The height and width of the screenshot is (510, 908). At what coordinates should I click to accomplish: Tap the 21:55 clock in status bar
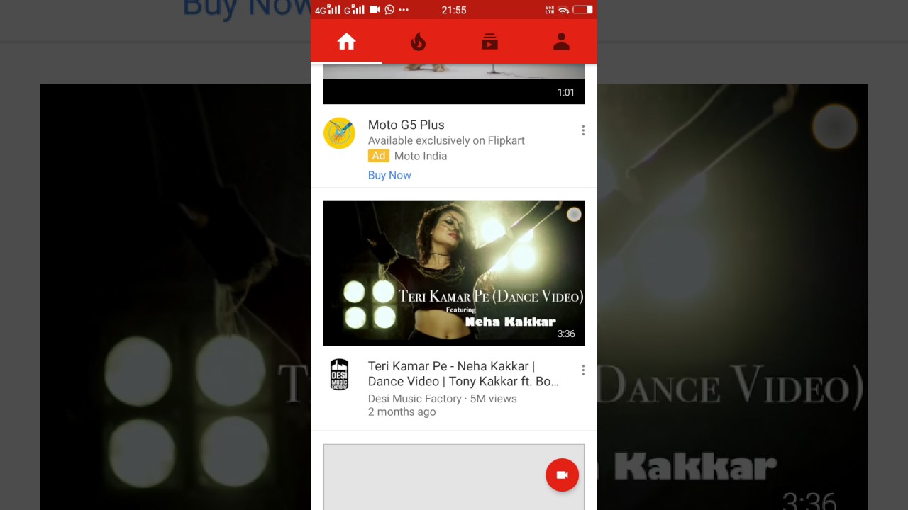tap(453, 10)
